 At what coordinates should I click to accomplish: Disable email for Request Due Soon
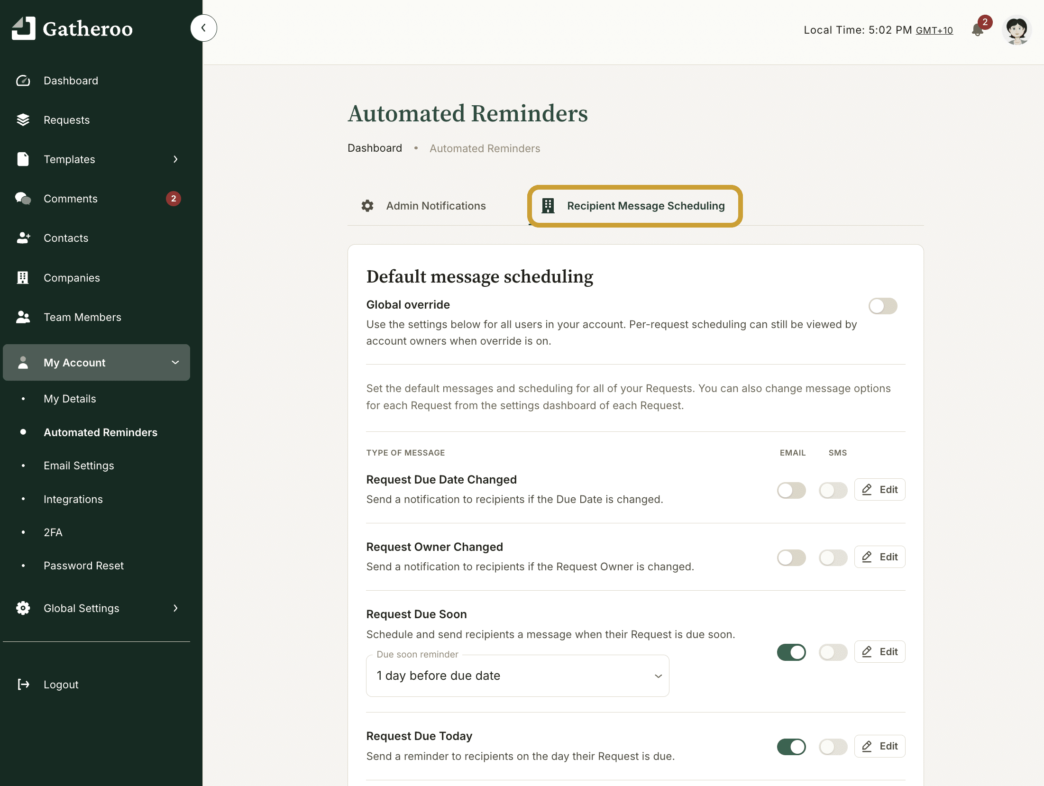click(791, 652)
